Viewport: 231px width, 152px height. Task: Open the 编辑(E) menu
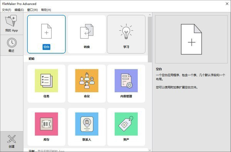[19, 10]
